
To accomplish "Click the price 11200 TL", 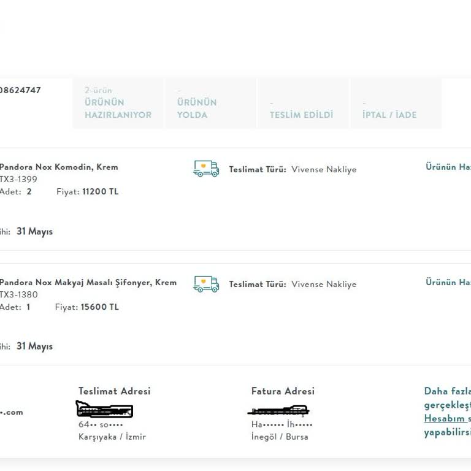I will click(x=101, y=191).
